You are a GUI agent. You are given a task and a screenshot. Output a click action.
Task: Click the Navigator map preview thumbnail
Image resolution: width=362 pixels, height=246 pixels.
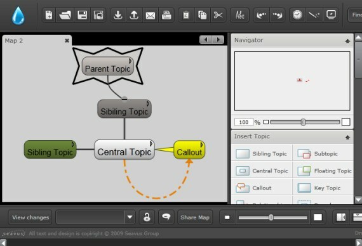(292, 81)
